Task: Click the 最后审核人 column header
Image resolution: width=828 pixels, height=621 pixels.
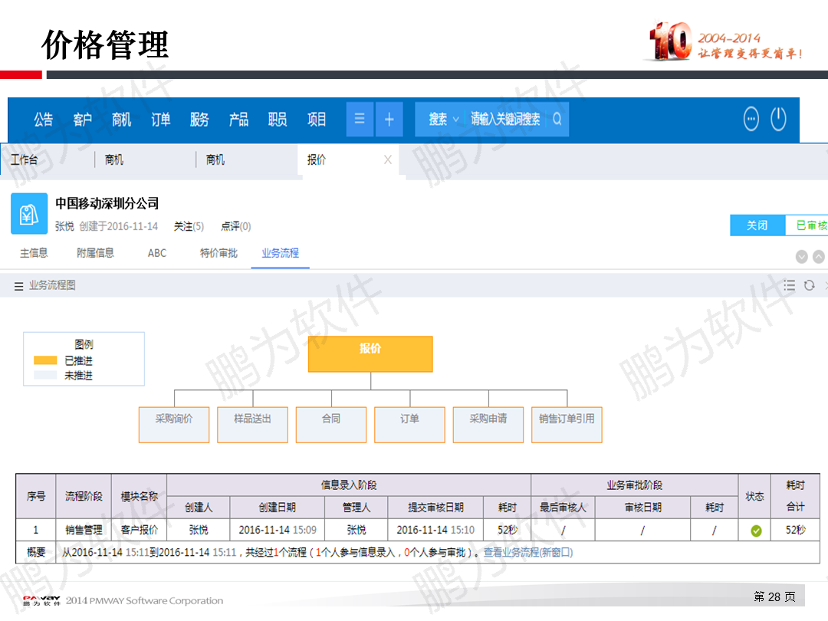Action: click(x=563, y=508)
